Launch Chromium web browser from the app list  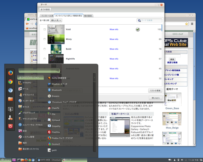pos(62,102)
